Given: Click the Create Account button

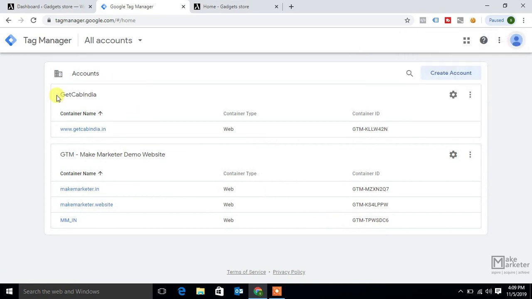Looking at the screenshot, I should pyautogui.click(x=451, y=73).
